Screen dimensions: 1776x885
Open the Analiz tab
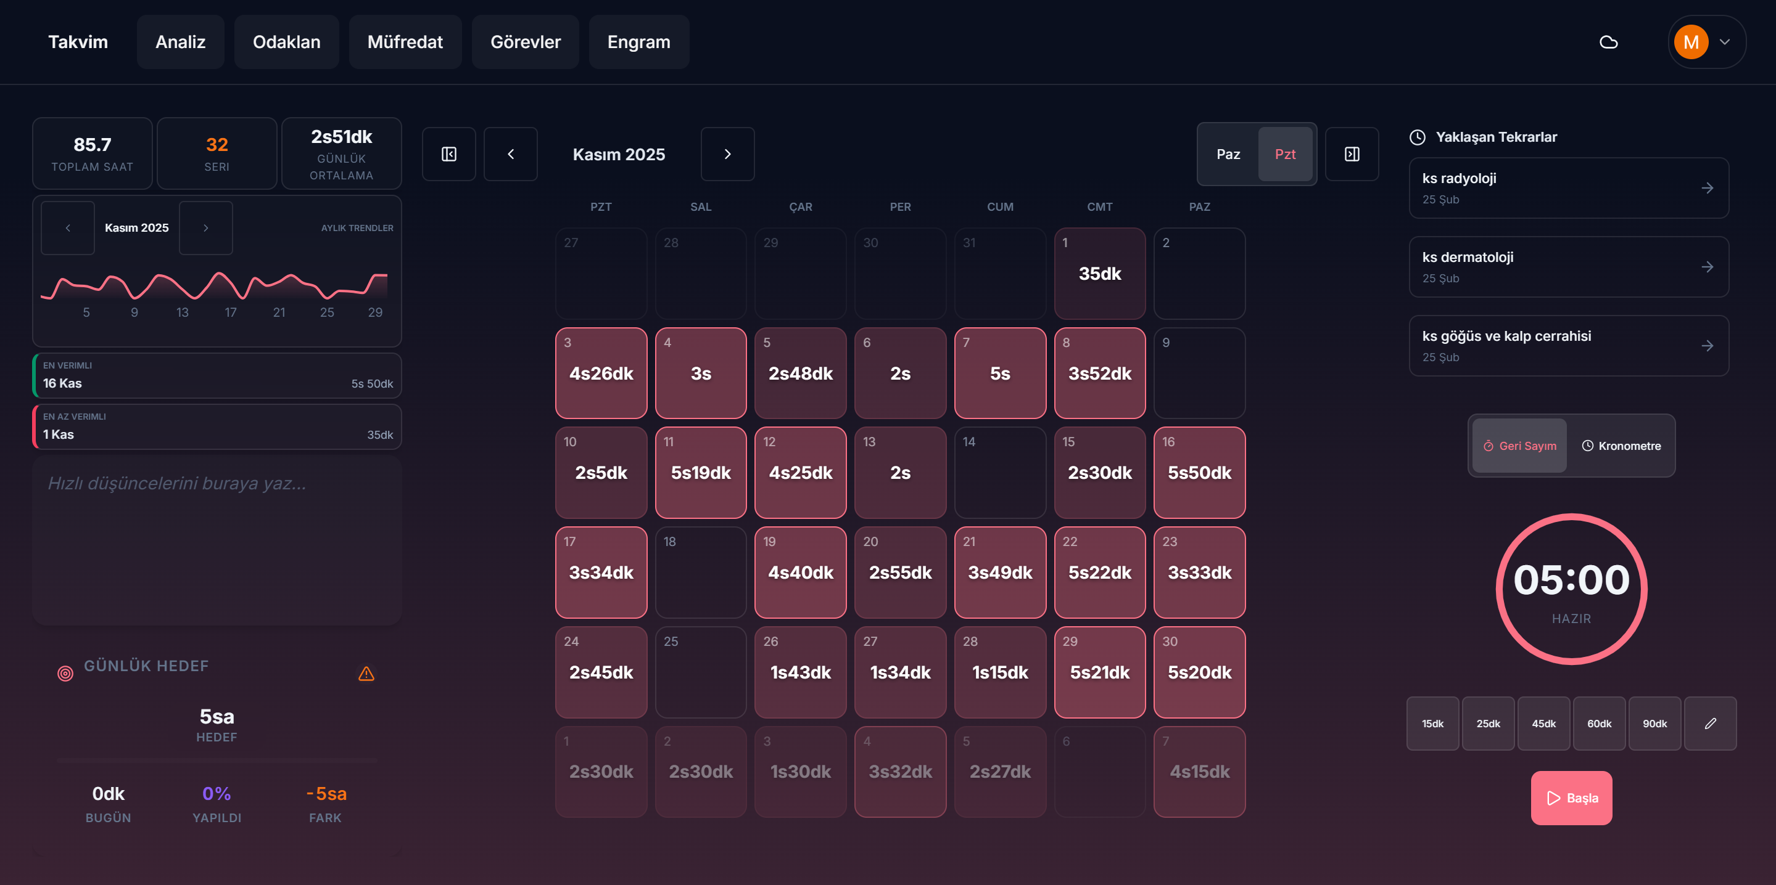pyautogui.click(x=181, y=42)
